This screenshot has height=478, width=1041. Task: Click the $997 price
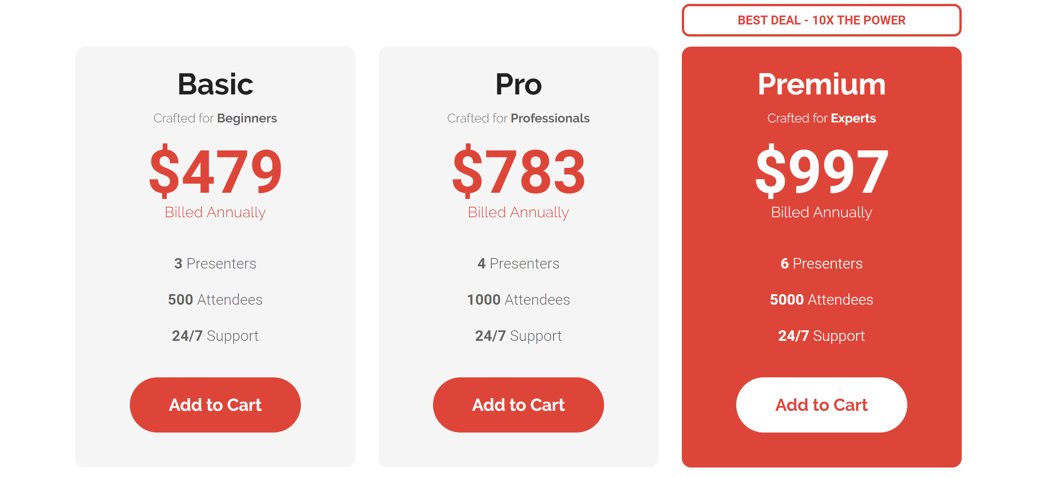pyautogui.click(x=821, y=171)
